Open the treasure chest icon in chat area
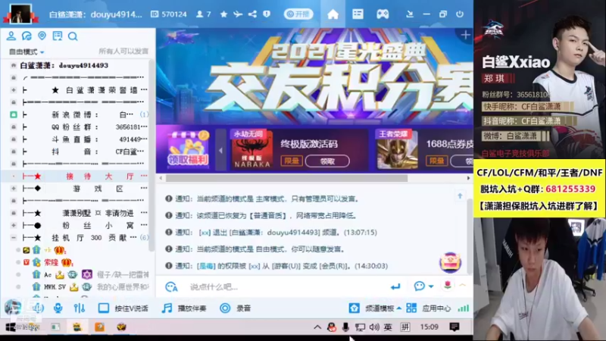The image size is (606, 341). pyautogui.click(x=450, y=262)
